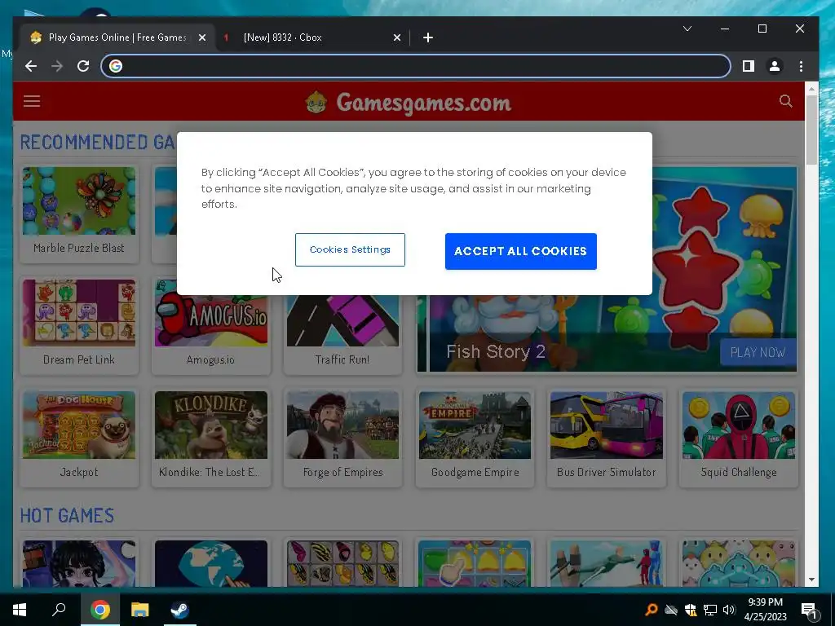Click the butterfly tiles Hot Games thumbnail
Image resolution: width=835 pixels, height=626 pixels.
pos(342,564)
